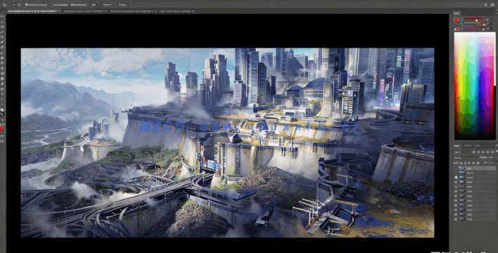Image resolution: width=498 pixels, height=253 pixels.
Task: Open the search icon at top right
Action: pos(485,5)
